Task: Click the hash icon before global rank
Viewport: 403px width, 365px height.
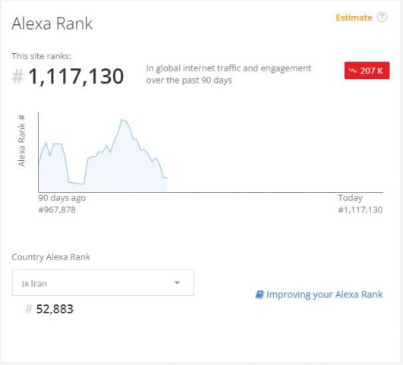Action: [18, 77]
